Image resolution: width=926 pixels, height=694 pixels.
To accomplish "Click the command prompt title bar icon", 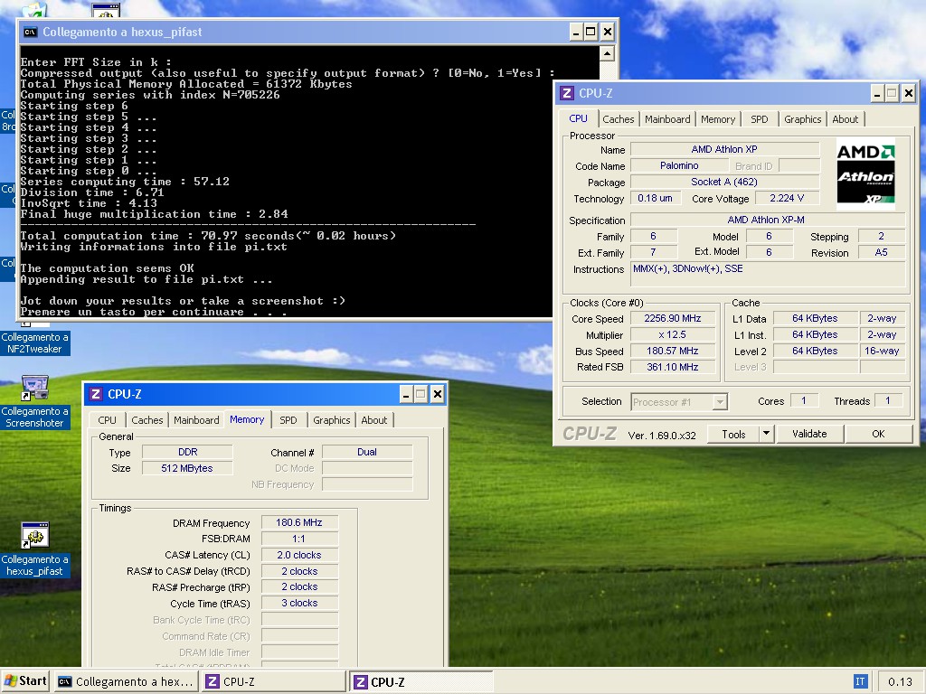I will pos(30,32).
